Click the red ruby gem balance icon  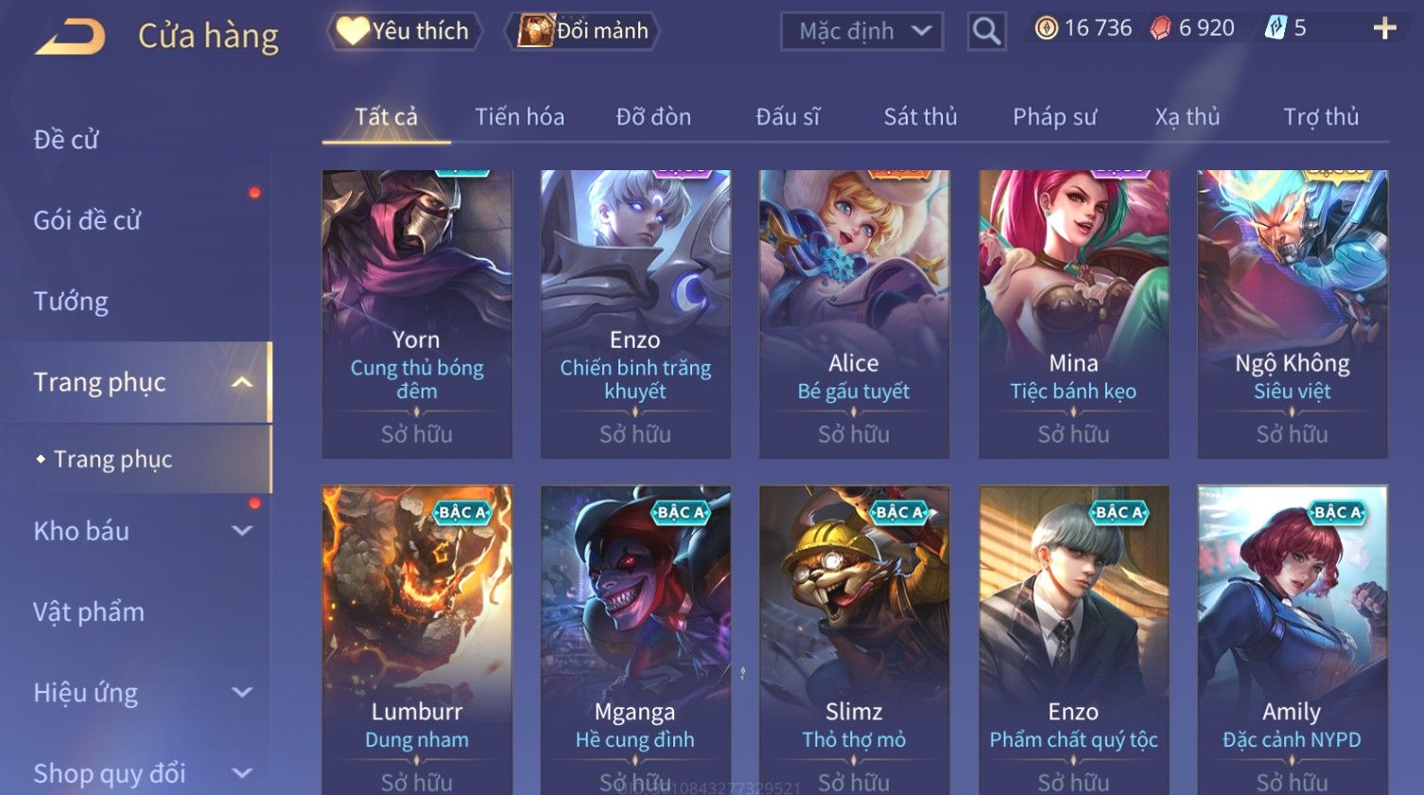point(1159,28)
